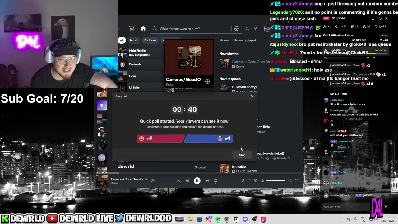Open Instagram from the taskbar
This screenshot has width=398, height=224.
click(209, 219)
